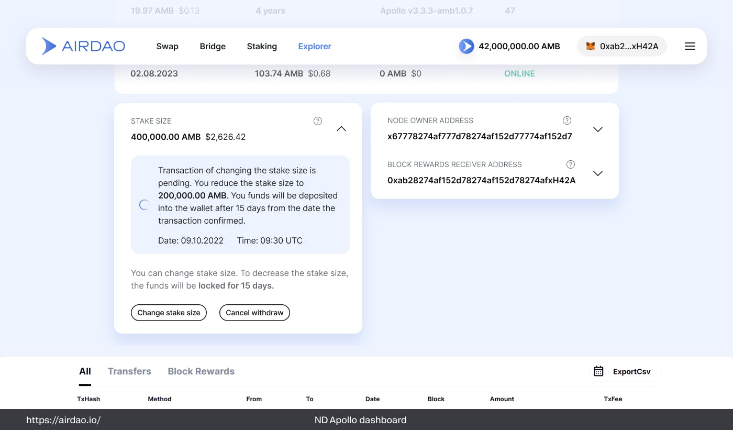Click the Method column header
The width and height of the screenshot is (733, 430).
[160, 399]
